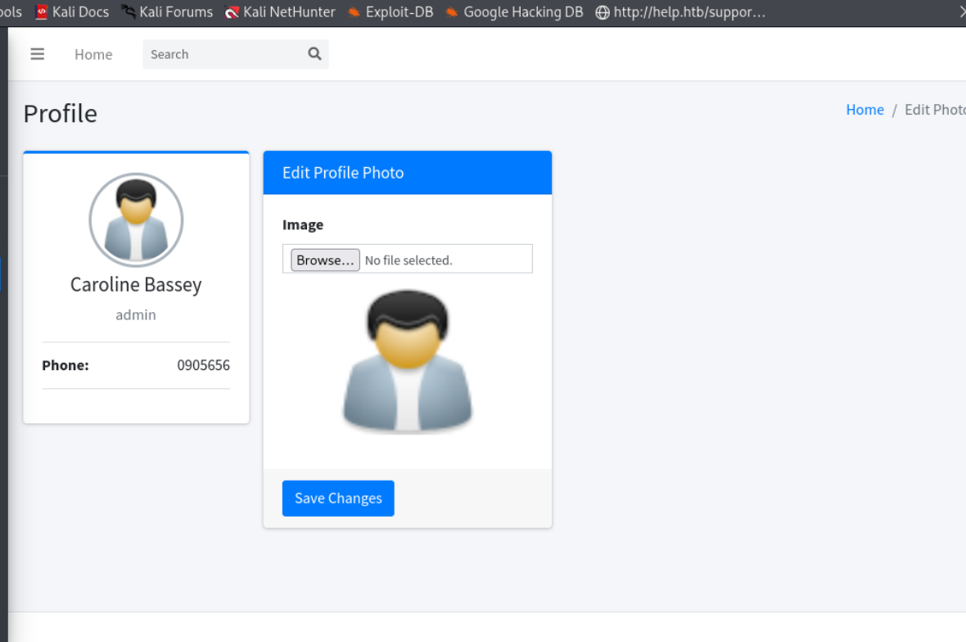Toggle the hamburger sidebar menu icon
Screen dimensions: 966x642
tap(37, 54)
